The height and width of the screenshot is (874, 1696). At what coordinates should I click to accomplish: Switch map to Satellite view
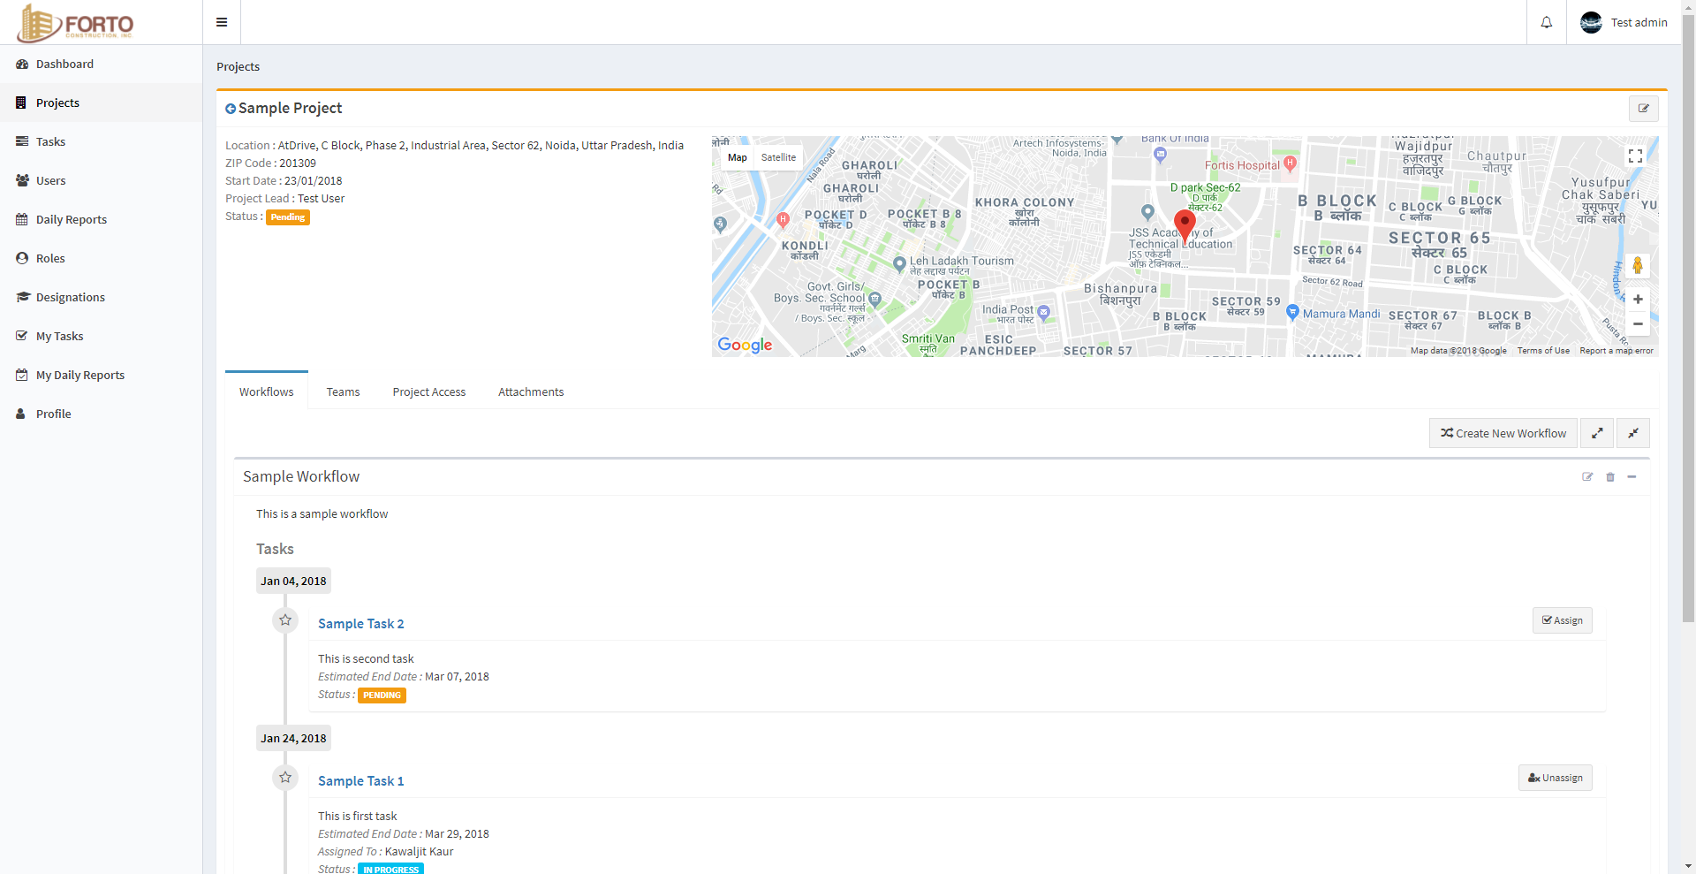point(778,157)
